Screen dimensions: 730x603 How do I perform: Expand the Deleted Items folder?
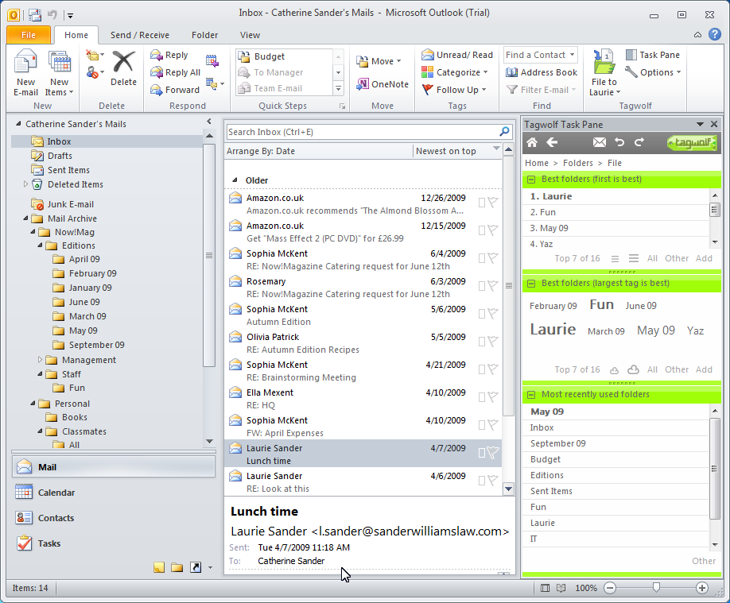click(25, 184)
